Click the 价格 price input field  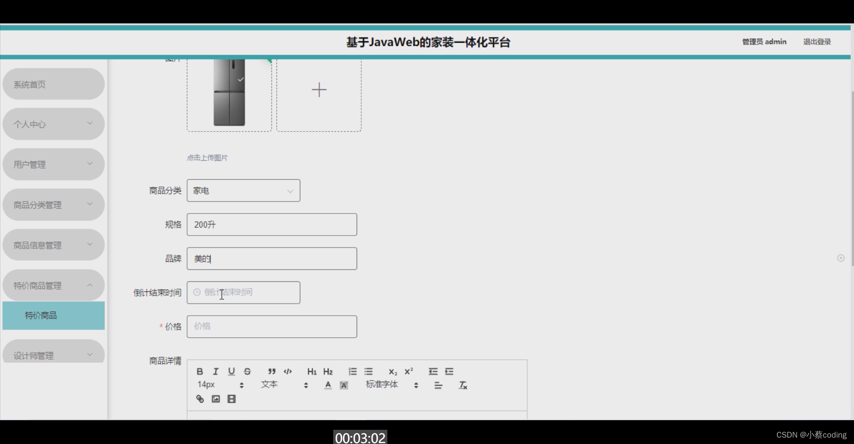[x=272, y=327]
